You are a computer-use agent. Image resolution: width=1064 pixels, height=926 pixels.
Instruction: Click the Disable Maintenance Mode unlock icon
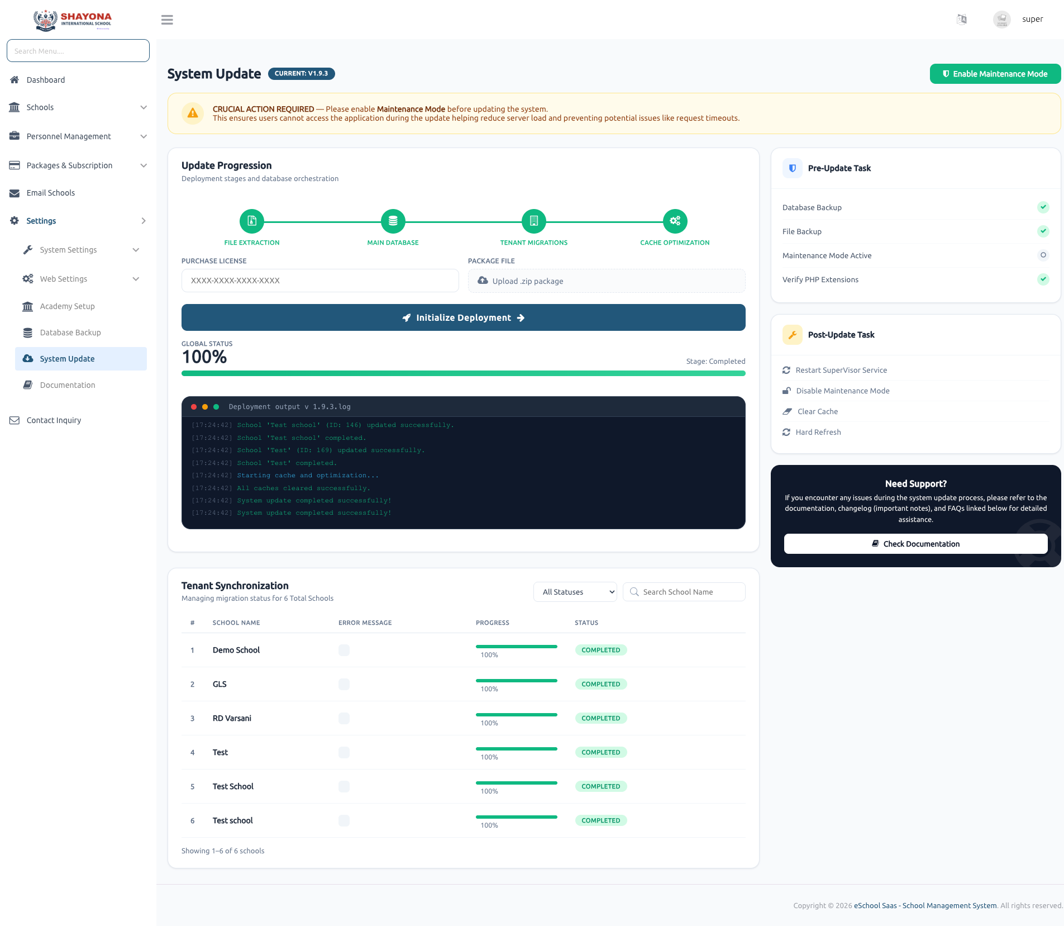click(x=786, y=391)
